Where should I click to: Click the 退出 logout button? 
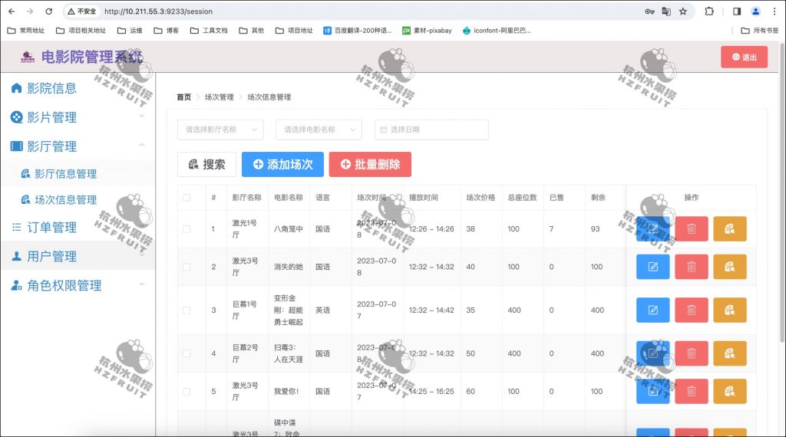[x=744, y=57]
